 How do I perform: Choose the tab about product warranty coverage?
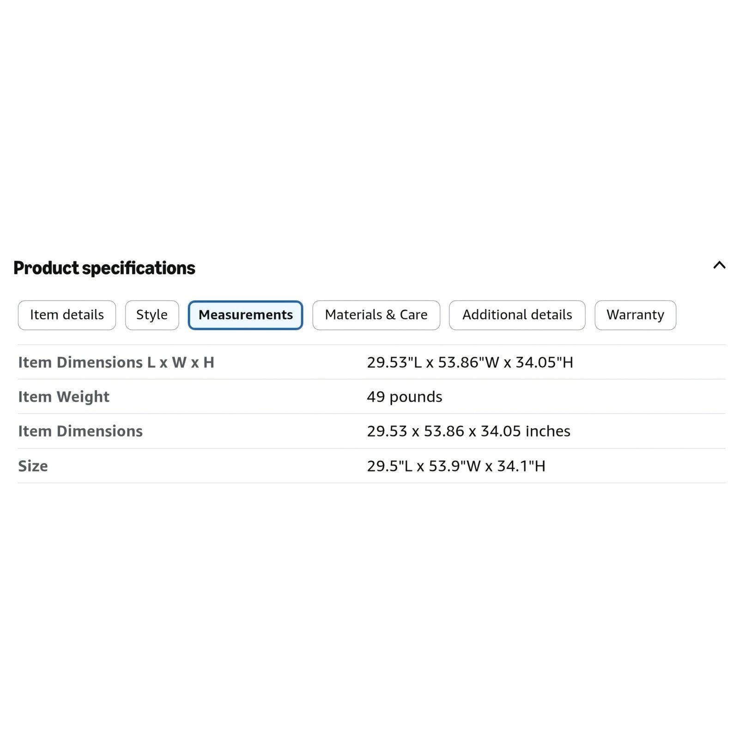(x=636, y=315)
